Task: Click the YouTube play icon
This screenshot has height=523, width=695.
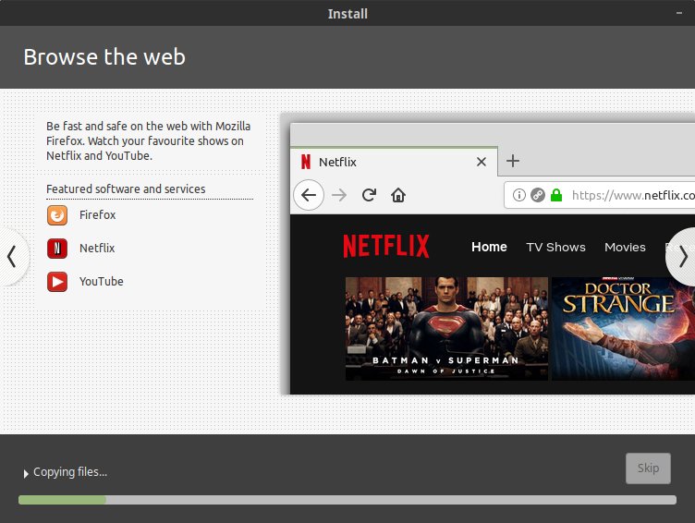Action: click(57, 282)
